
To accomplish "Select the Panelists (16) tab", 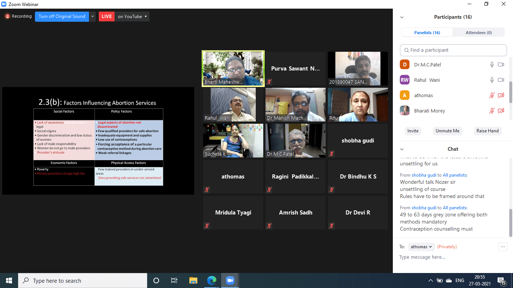I will (427, 33).
